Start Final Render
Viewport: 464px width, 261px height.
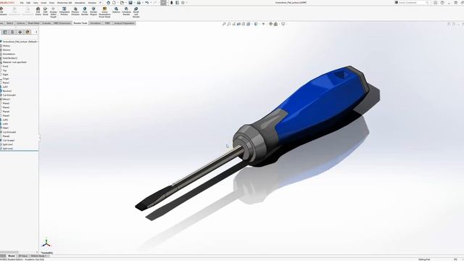[x=85, y=12]
